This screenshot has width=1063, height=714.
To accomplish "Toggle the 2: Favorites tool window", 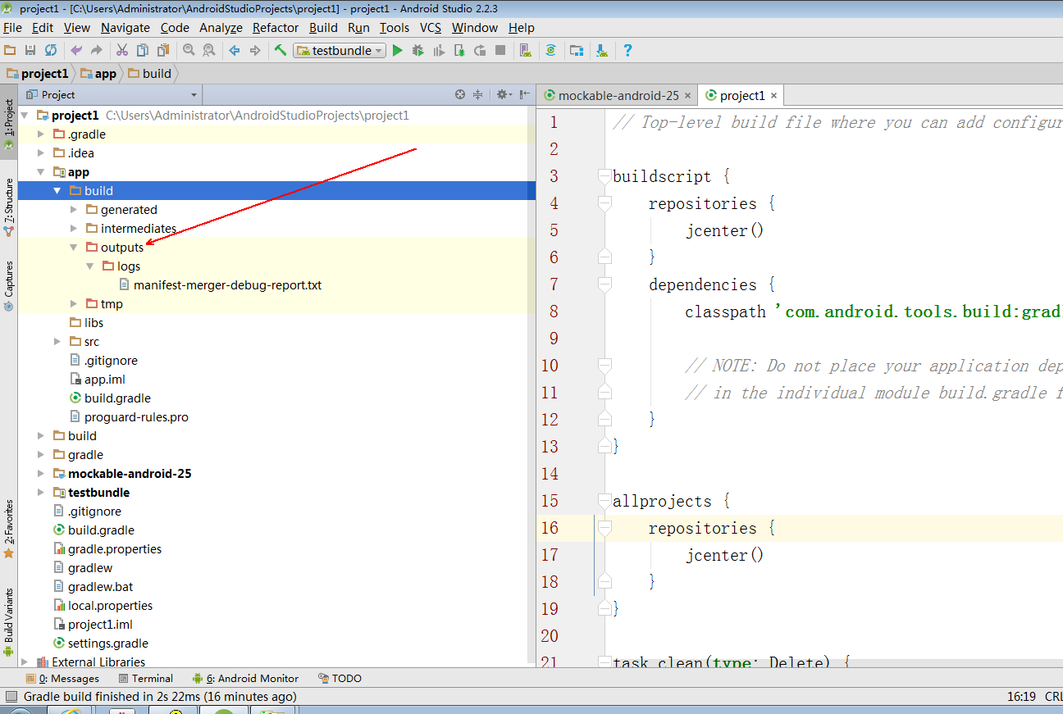I will tap(8, 530).
